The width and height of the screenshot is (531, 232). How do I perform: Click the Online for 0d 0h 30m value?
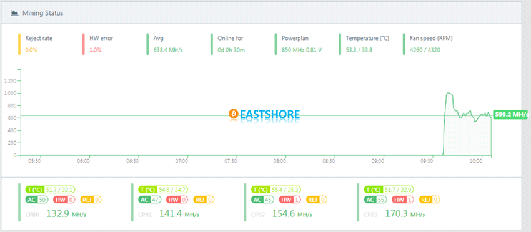(x=231, y=50)
